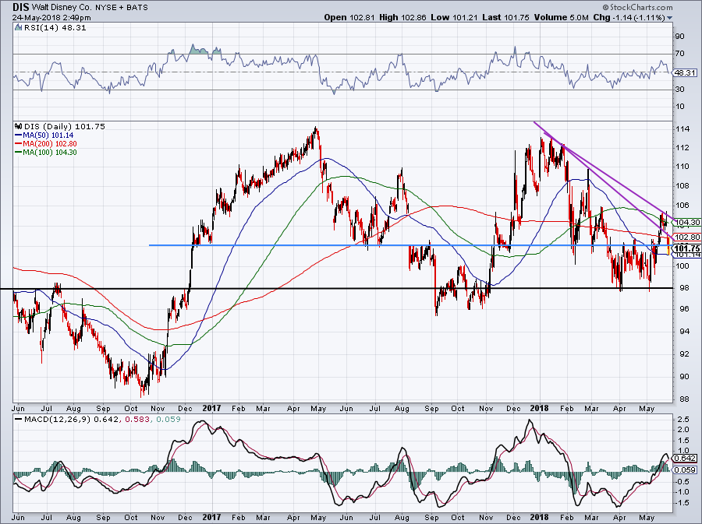Click the 'MA(100) 104.30' legend text
Screen dimensions: 702x524
pyautogui.click(x=50, y=153)
